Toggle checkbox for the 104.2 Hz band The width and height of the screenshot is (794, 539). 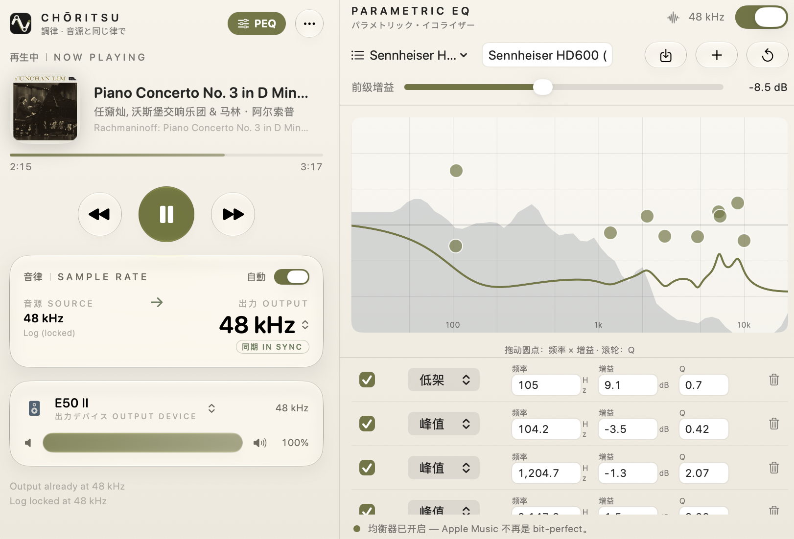[x=367, y=424]
